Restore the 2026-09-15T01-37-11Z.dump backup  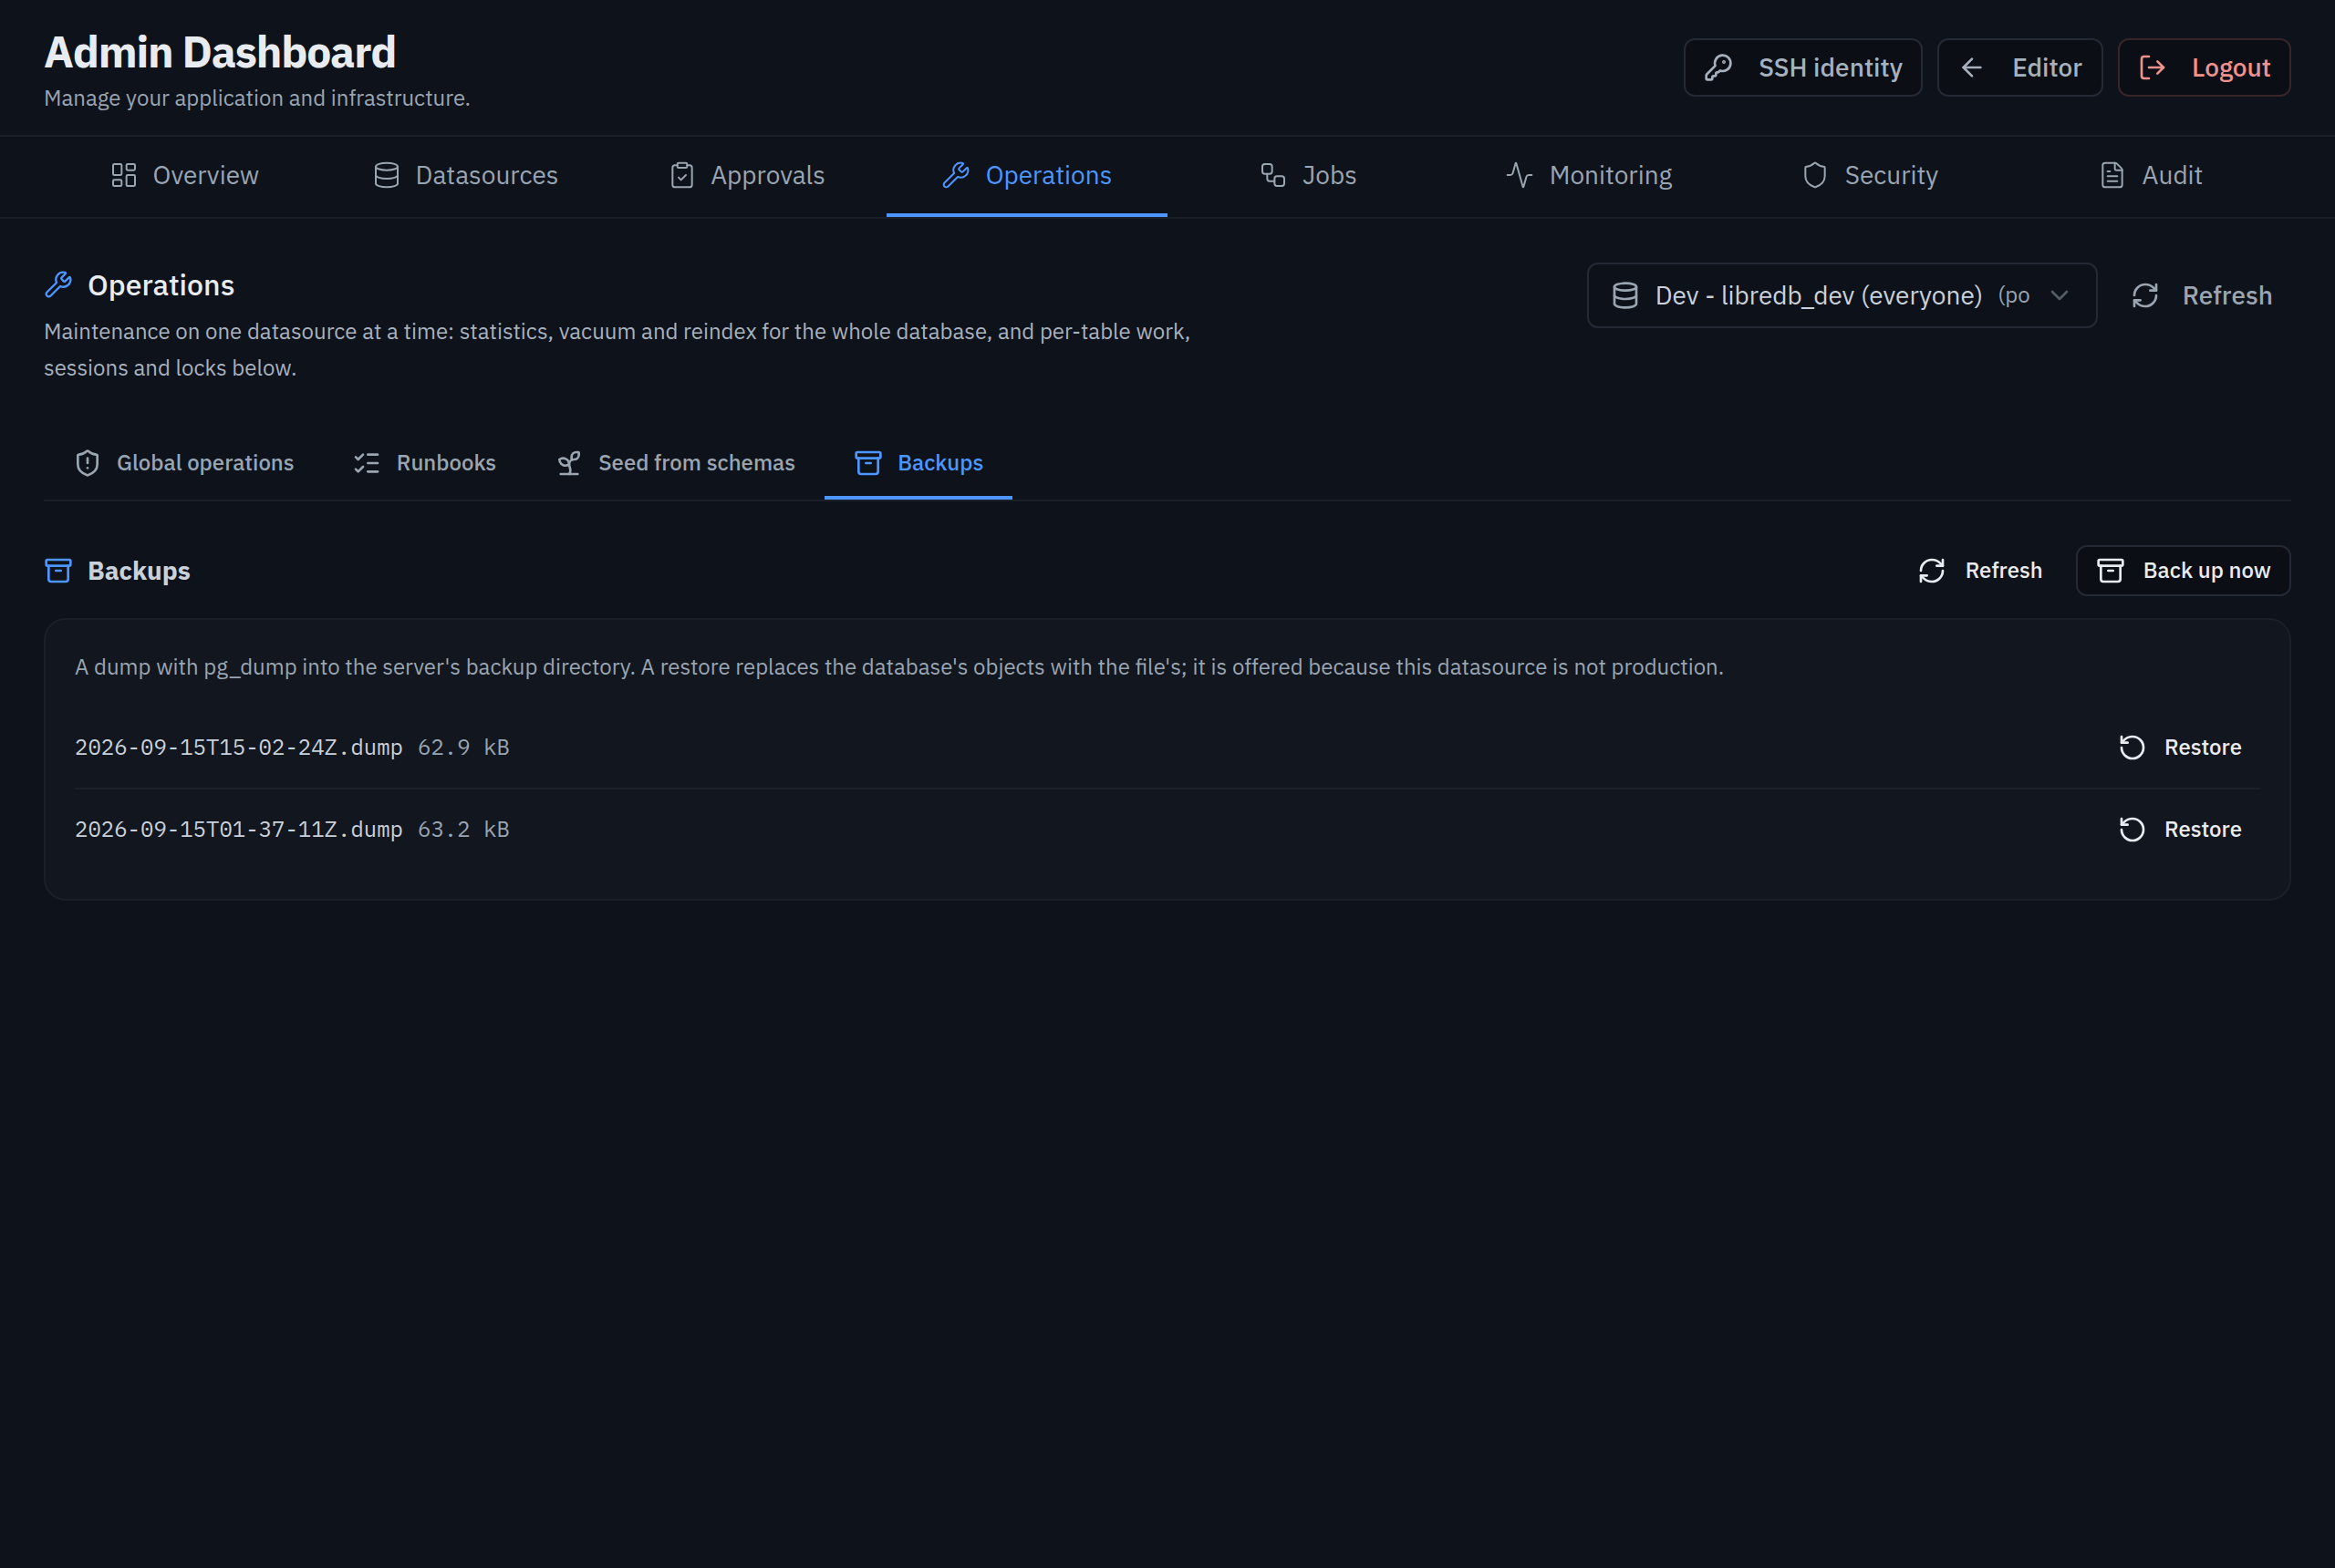pos(2180,830)
